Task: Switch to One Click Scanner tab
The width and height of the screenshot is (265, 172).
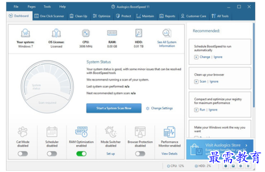Action: click(x=49, y=16)
